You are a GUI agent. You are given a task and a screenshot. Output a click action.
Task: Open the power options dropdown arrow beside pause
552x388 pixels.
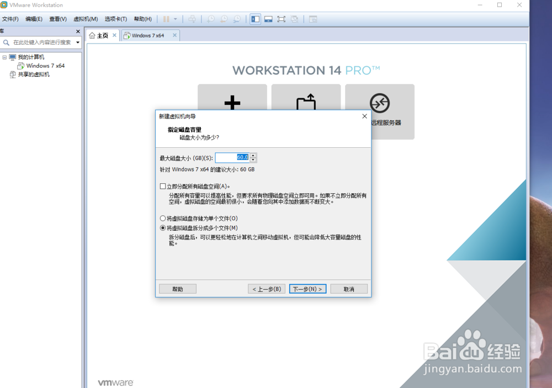[176, 19]
